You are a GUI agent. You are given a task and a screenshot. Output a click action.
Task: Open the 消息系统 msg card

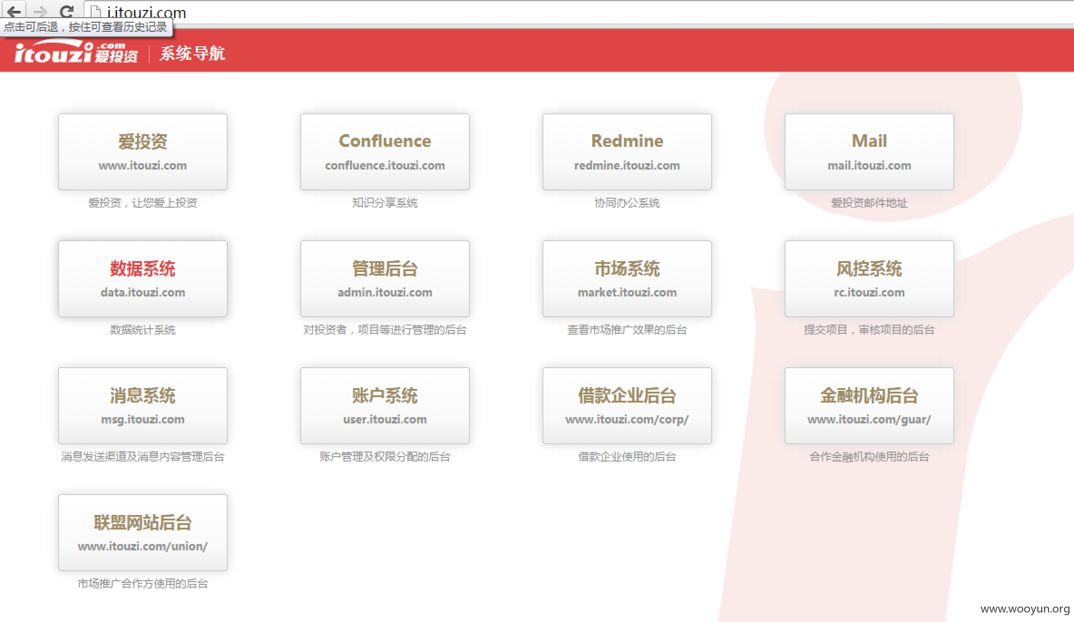143,406
